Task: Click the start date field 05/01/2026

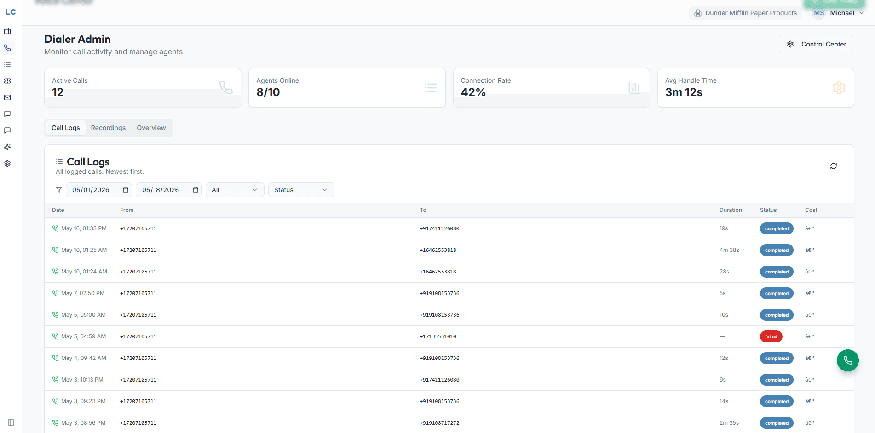Action: click(99, 190)
